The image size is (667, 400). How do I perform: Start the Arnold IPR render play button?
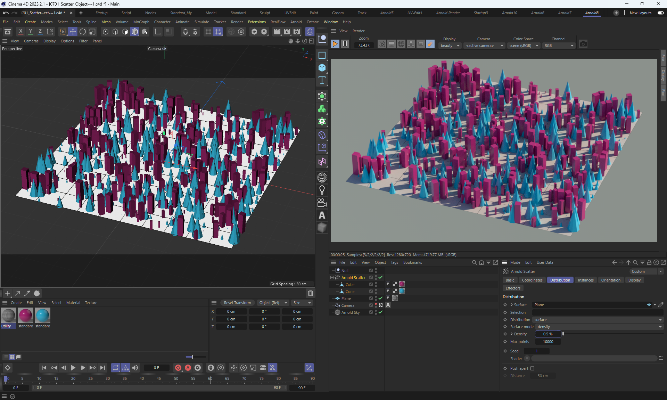click(x=335, y=44)
